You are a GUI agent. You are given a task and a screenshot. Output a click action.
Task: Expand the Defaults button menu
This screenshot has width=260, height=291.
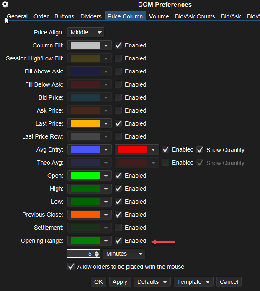153,282
